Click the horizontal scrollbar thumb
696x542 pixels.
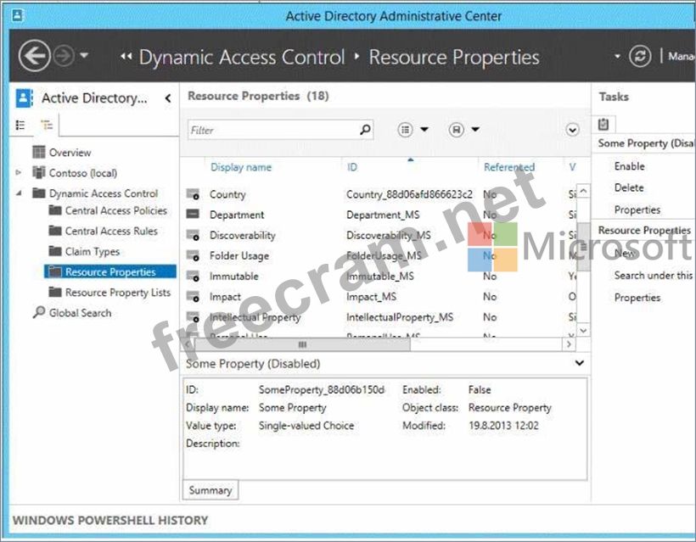[x=302, y=344]
